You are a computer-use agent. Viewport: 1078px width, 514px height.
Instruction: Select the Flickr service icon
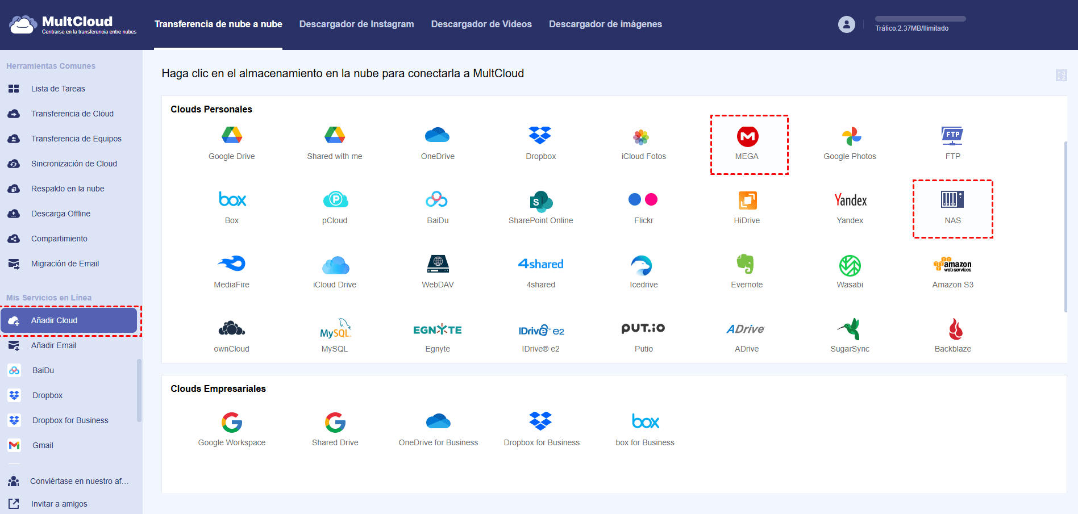[x=643, y=199]
